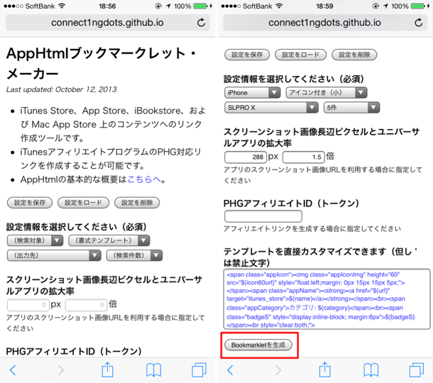This screenshot has width=433, height=383.
Task: Click empty px field on left screen
Action: [28, 305]
